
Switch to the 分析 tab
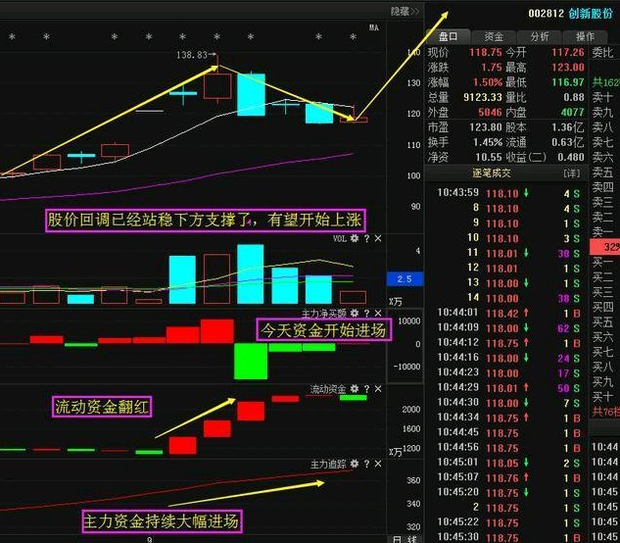point(540,36)
